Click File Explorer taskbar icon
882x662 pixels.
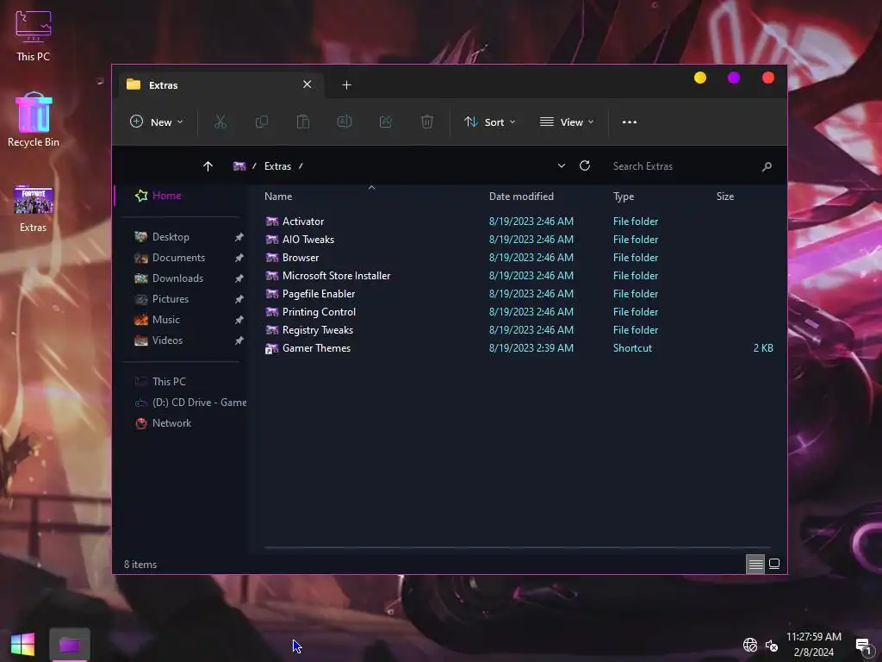click(x=70, y=645)
